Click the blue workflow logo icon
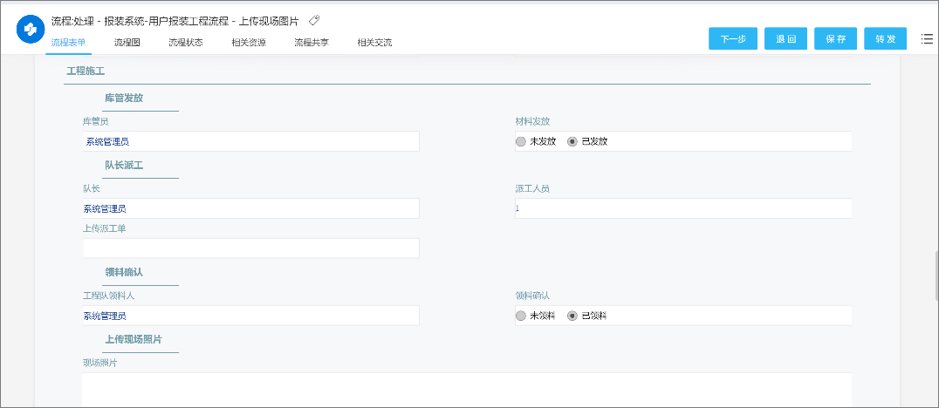Viewport: 939px width, 408px height. tap(30, 29)
